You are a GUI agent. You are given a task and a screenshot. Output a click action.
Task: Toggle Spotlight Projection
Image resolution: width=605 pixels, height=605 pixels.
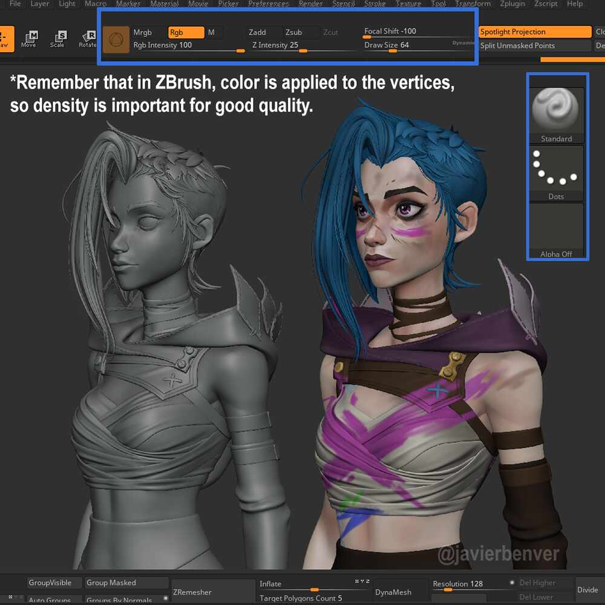535,31
